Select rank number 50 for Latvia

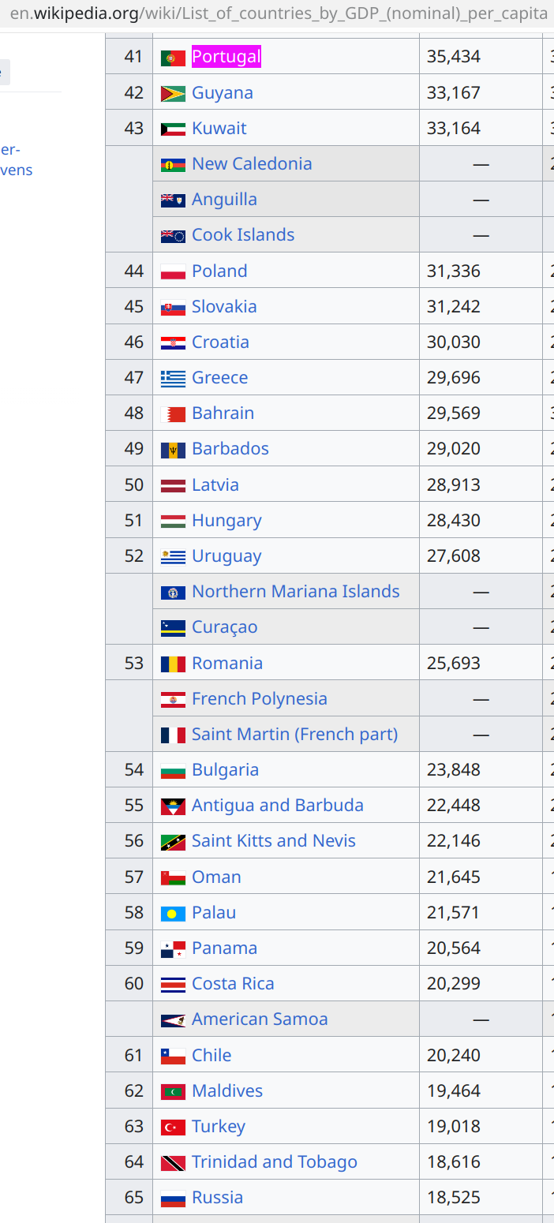(134, 485)
